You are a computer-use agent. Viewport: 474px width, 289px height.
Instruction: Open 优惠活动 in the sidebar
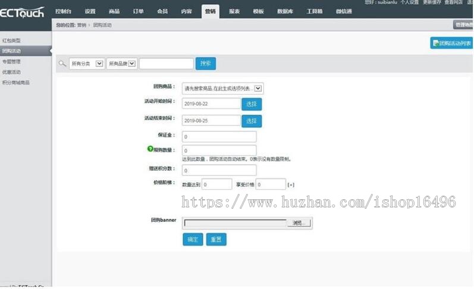11,72
